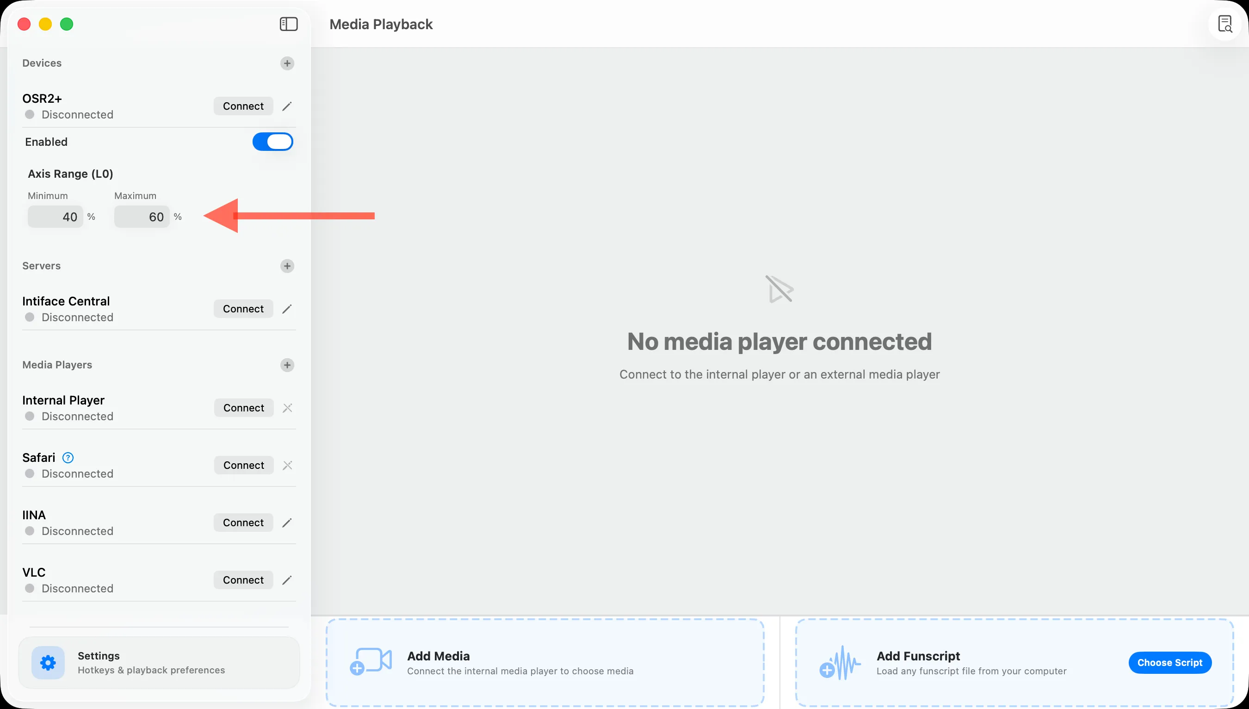Connect to VLC media player
This screenshot has height=709, width=1249.
coord(243,580)
